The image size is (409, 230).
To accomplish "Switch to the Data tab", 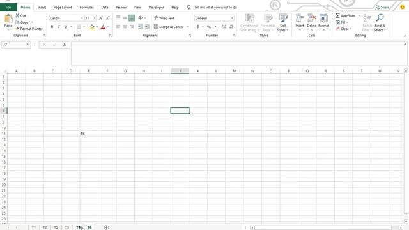I will [105, 7].
